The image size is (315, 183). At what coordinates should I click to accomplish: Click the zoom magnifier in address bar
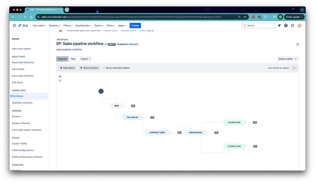239,17
